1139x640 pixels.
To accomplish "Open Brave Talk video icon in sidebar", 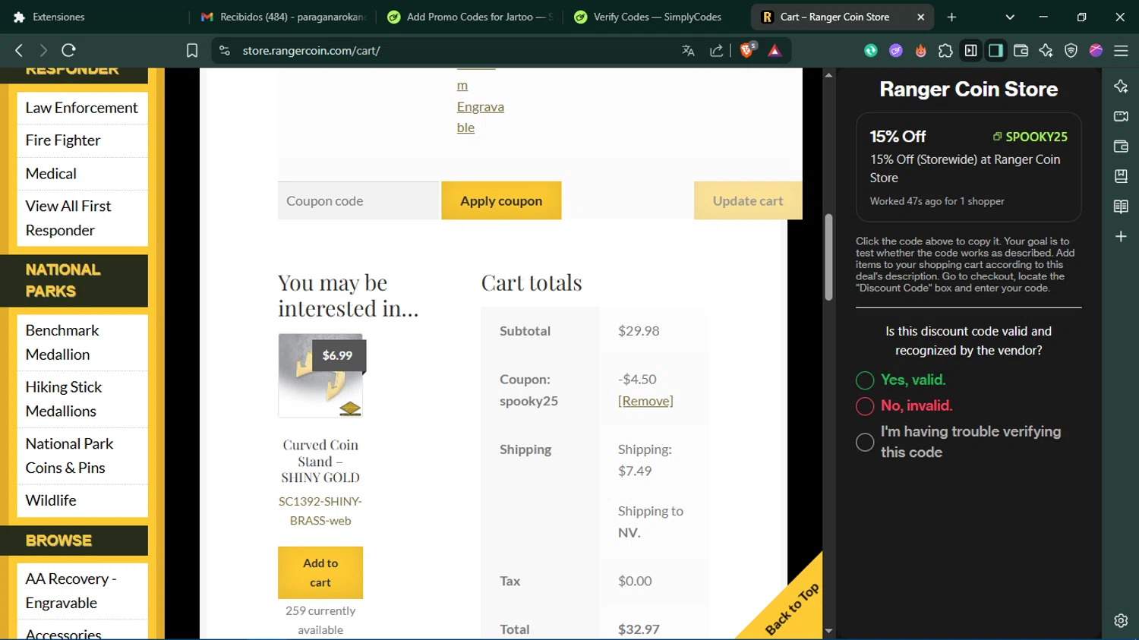I will [x=1121, y=116].
